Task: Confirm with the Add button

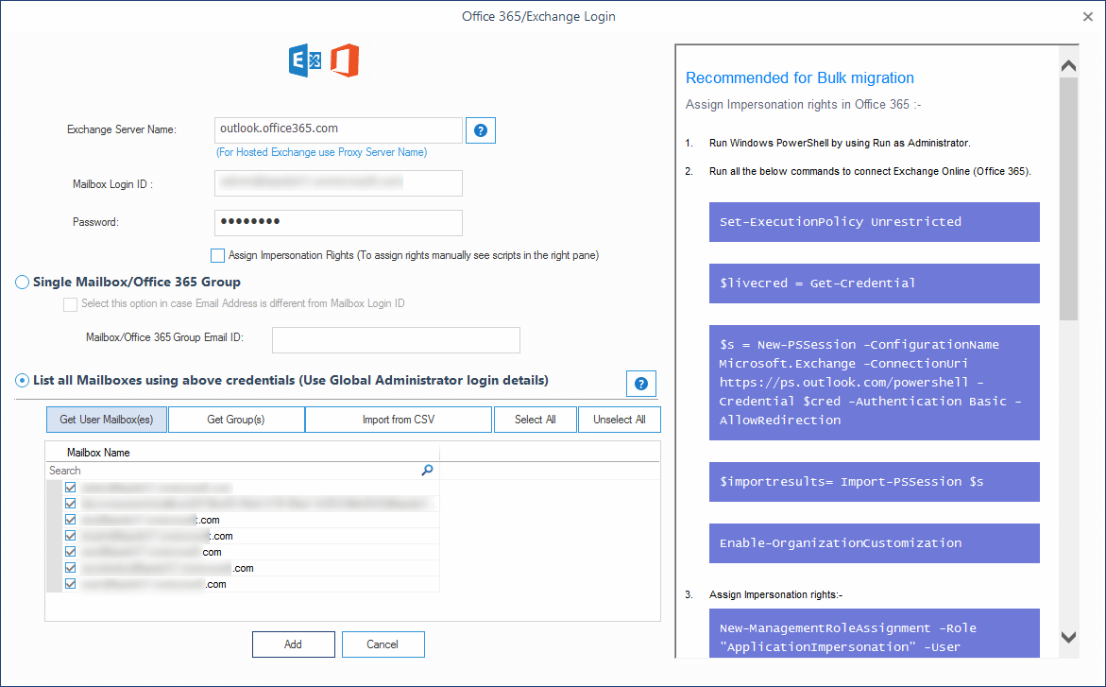Action: (x=294, y=644)
